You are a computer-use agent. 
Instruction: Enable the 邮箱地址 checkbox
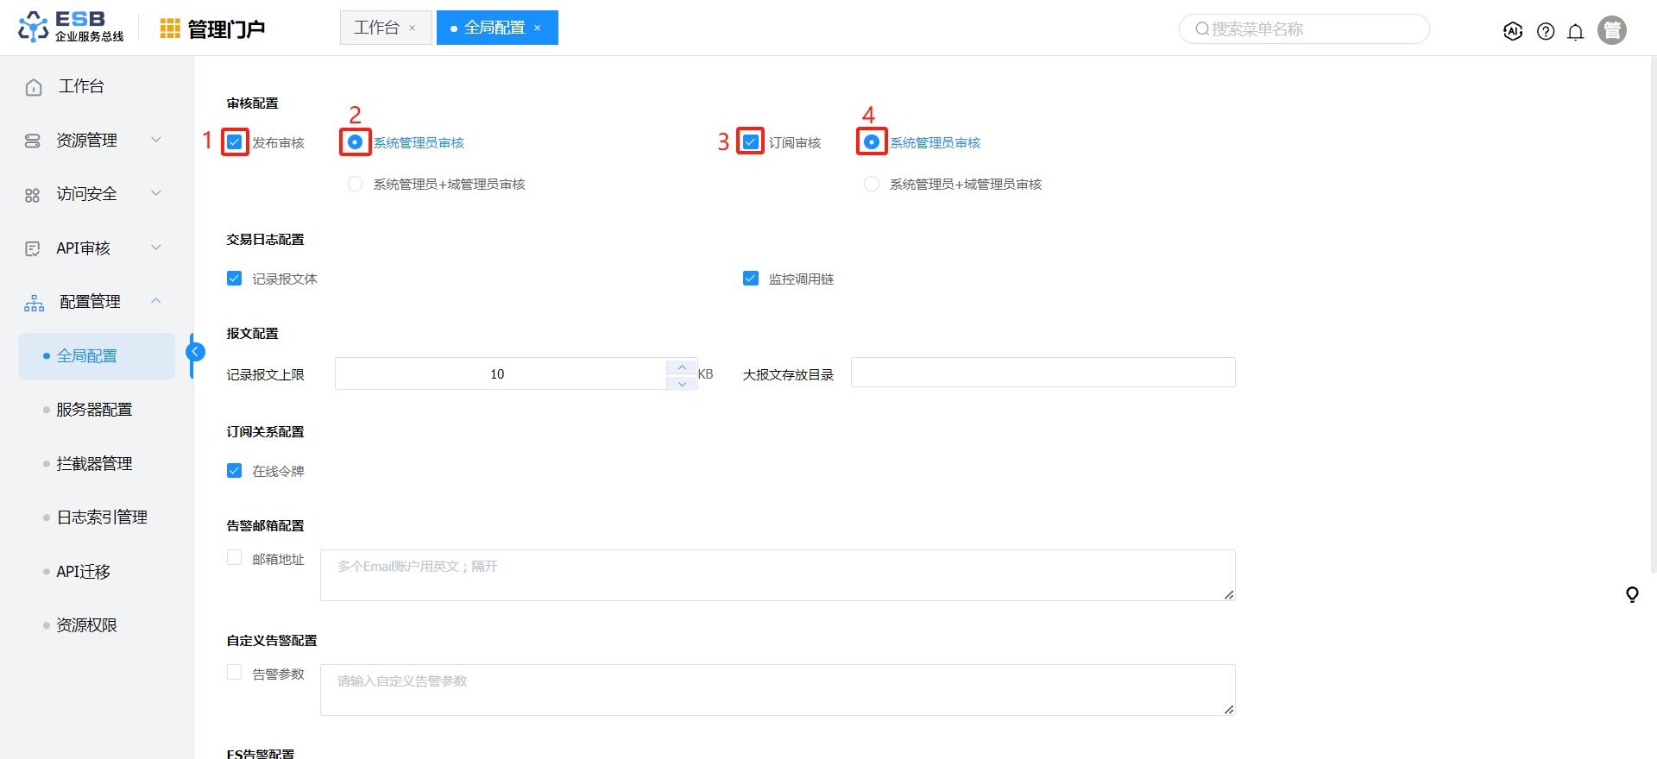(234, 558)
